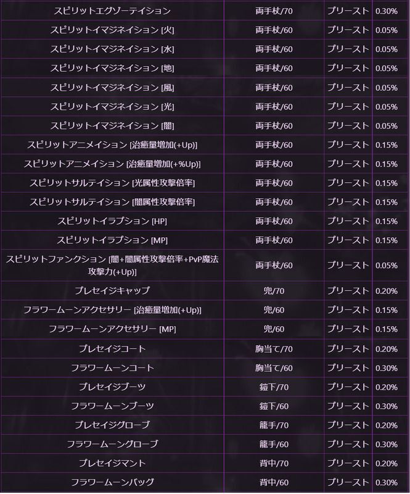Click the プレセイジキャップ item name
Image resolution: width=410 pixels, height=494 pixels.
112,291
